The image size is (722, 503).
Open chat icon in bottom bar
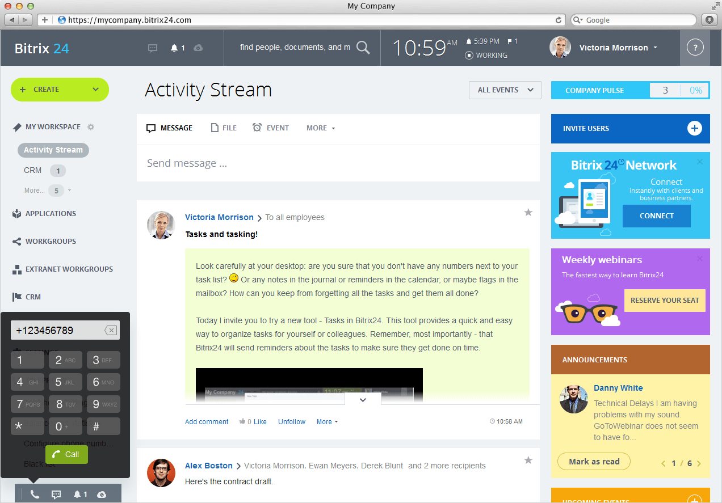[56, 494]
